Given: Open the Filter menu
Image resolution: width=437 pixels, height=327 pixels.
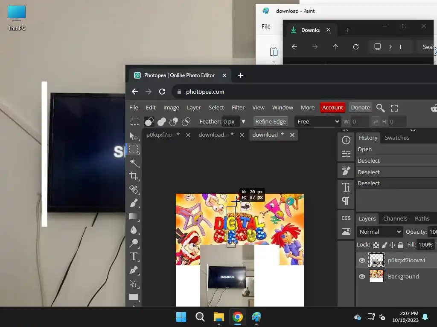Looking at the screenshot, I should (238, 108).
